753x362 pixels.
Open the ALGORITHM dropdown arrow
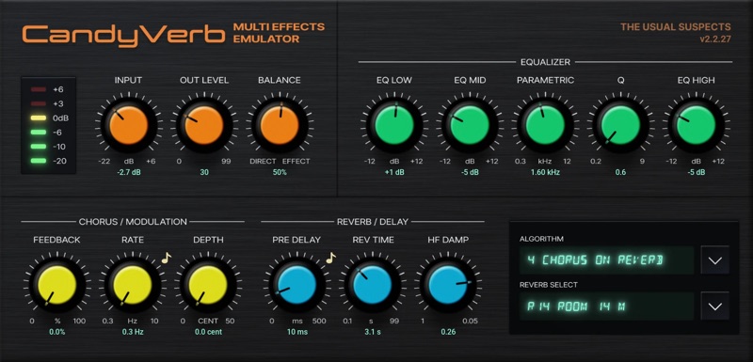click(x=715, y=260)
